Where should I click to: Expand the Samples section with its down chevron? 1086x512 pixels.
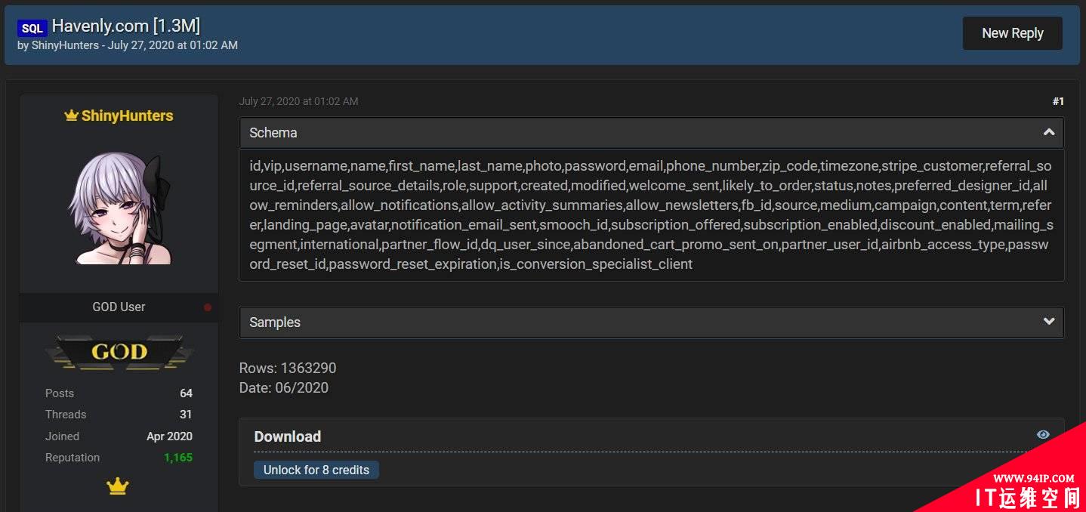pyautogui.click(x=1048, y=322)
